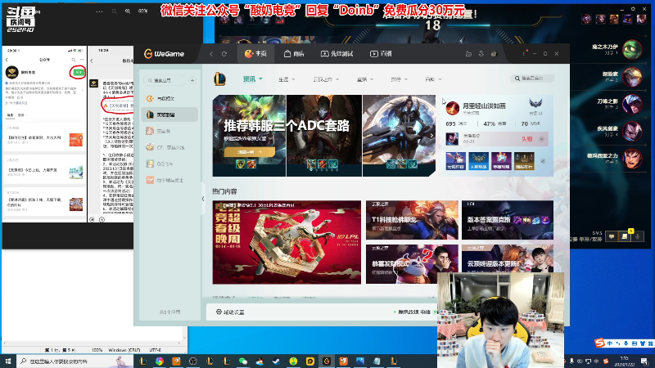Expand the last navigation dropdown before search
655x368 pixels.
[433, 79]
